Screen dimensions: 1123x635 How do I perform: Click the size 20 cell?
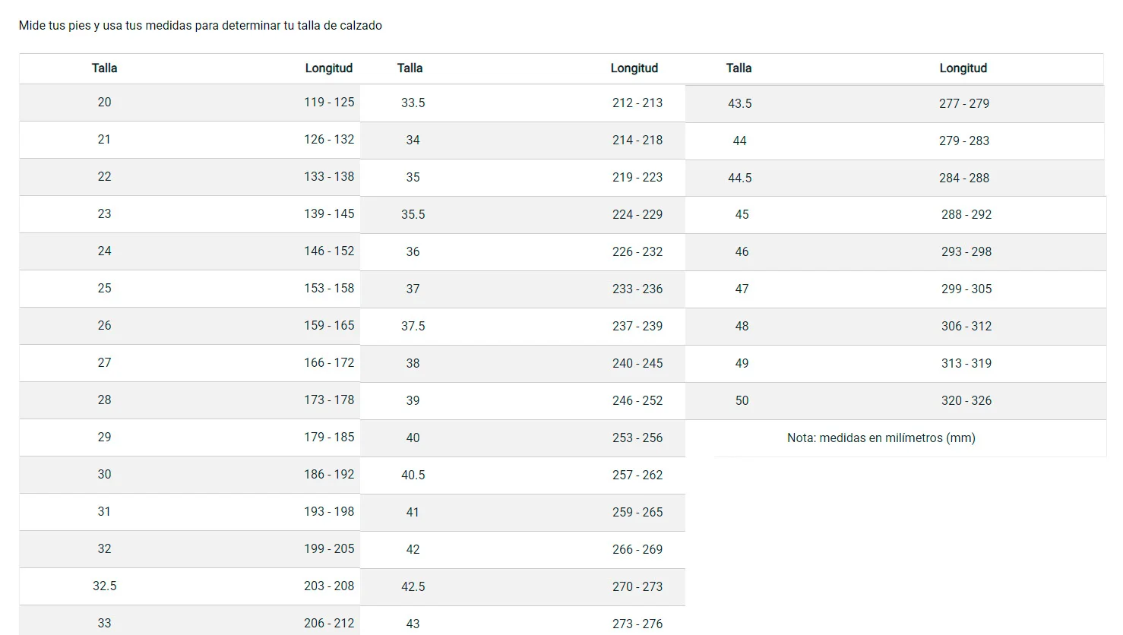pos(104,102)
